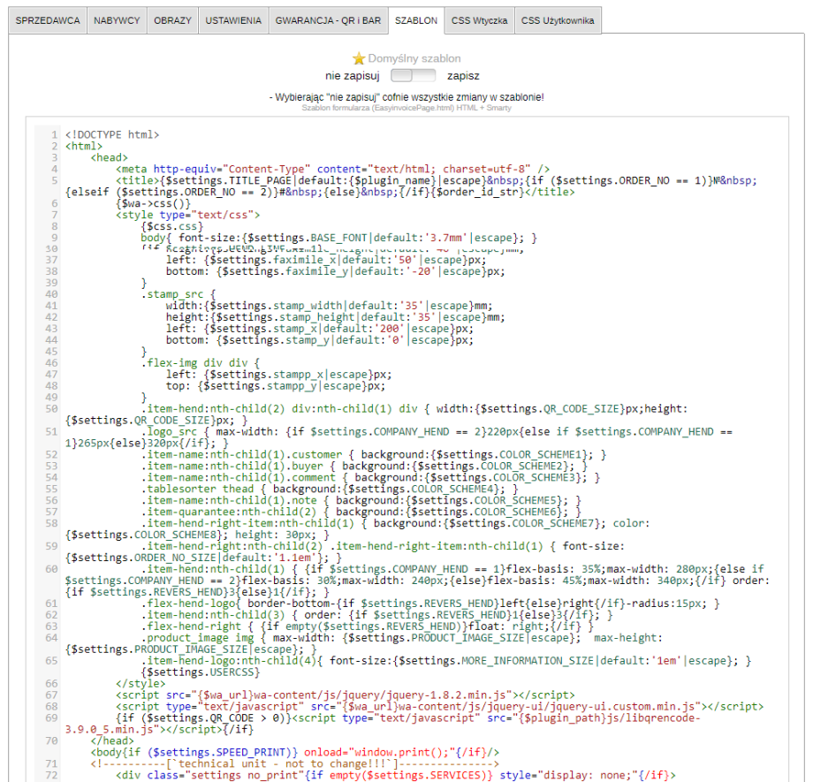Click line number 50 in the editor gutter

point(51,409)
